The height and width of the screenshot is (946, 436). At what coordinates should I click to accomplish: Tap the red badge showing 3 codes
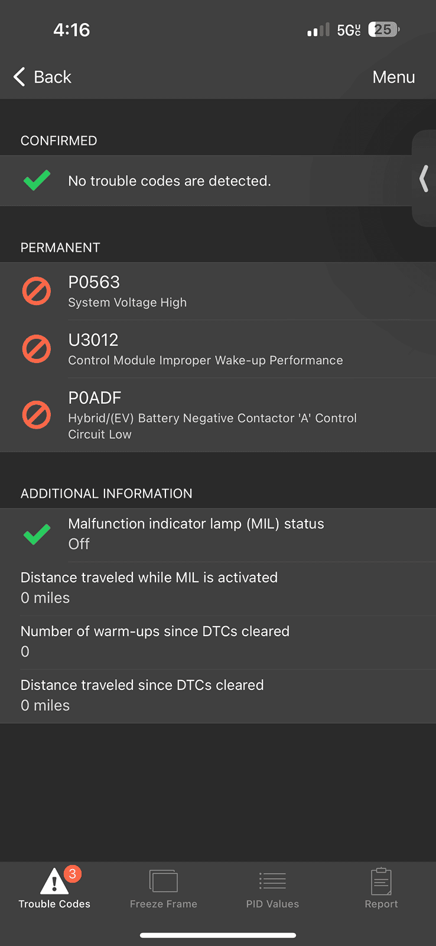(x=72, y=874)
